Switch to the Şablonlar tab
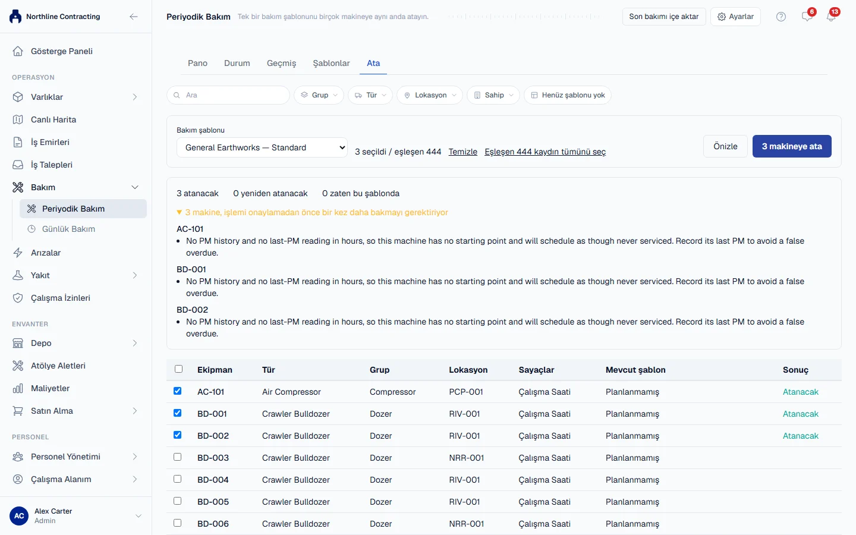Image resolution: width=856 pixels, height=535 pixels. [332, 63]
